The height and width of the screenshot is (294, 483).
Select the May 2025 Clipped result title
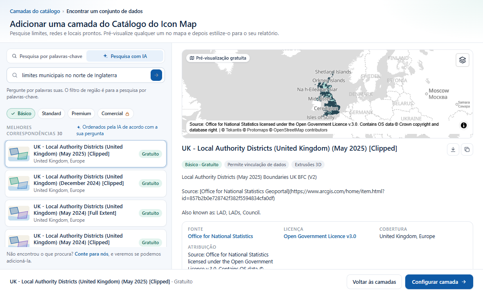[x=78, y=150]
